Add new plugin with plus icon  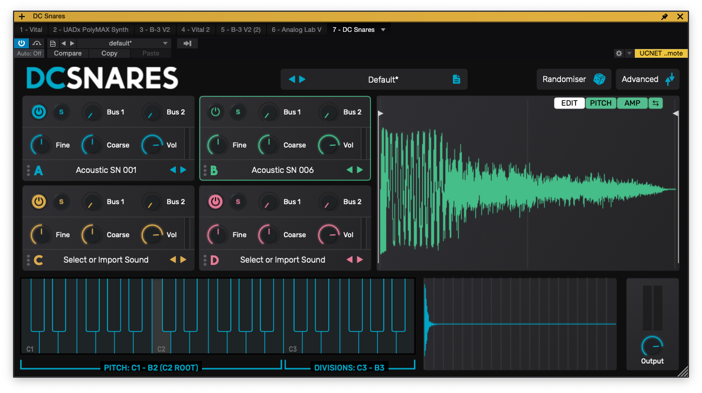(x=21, y=17)
